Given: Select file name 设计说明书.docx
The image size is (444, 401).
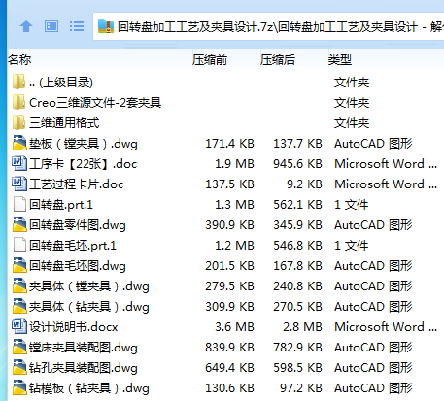Looking at the screenshot, I should [x=74, y=327].
